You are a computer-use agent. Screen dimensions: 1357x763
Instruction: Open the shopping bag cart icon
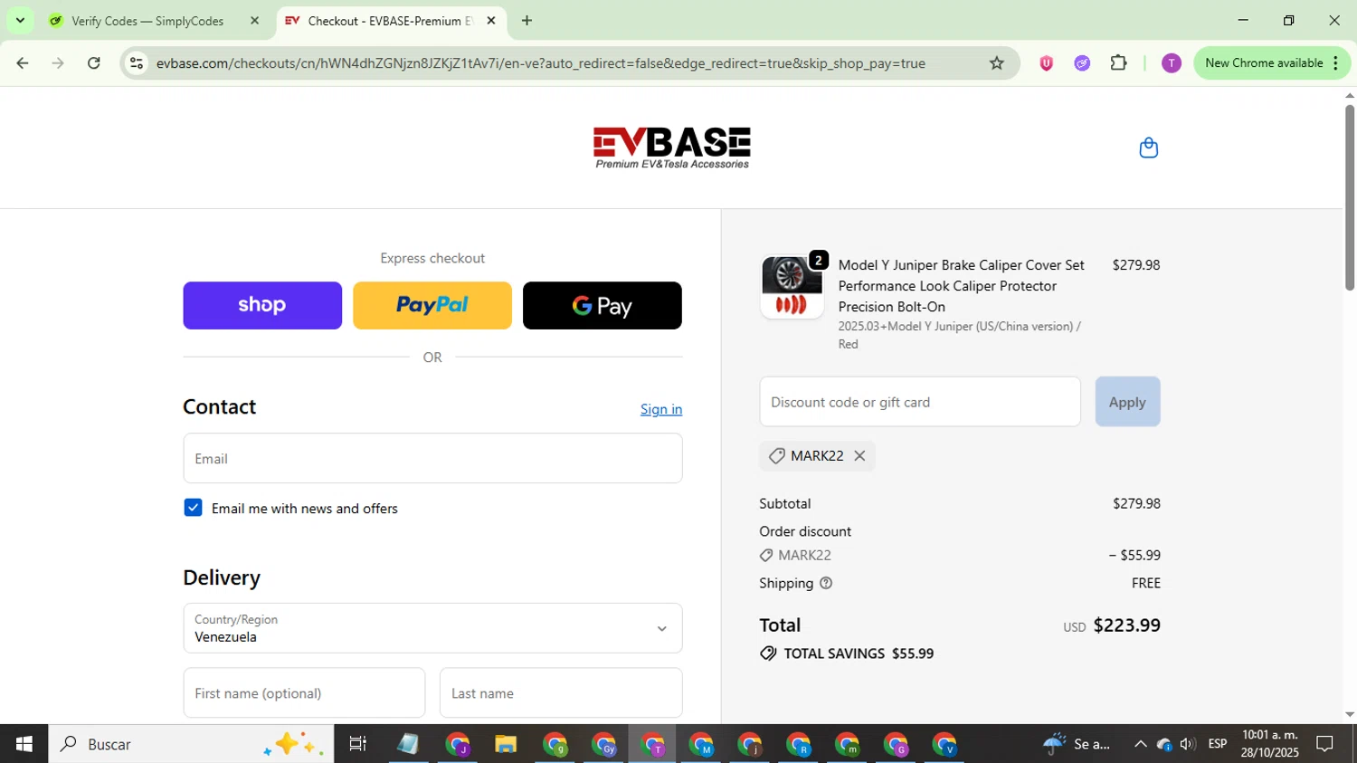click(1148, 148)
